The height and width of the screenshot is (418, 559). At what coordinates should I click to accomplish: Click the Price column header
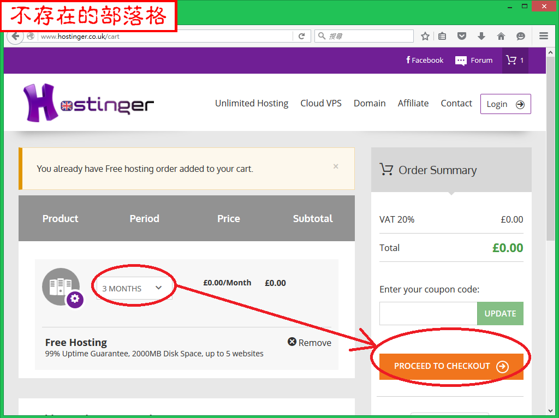229,218
